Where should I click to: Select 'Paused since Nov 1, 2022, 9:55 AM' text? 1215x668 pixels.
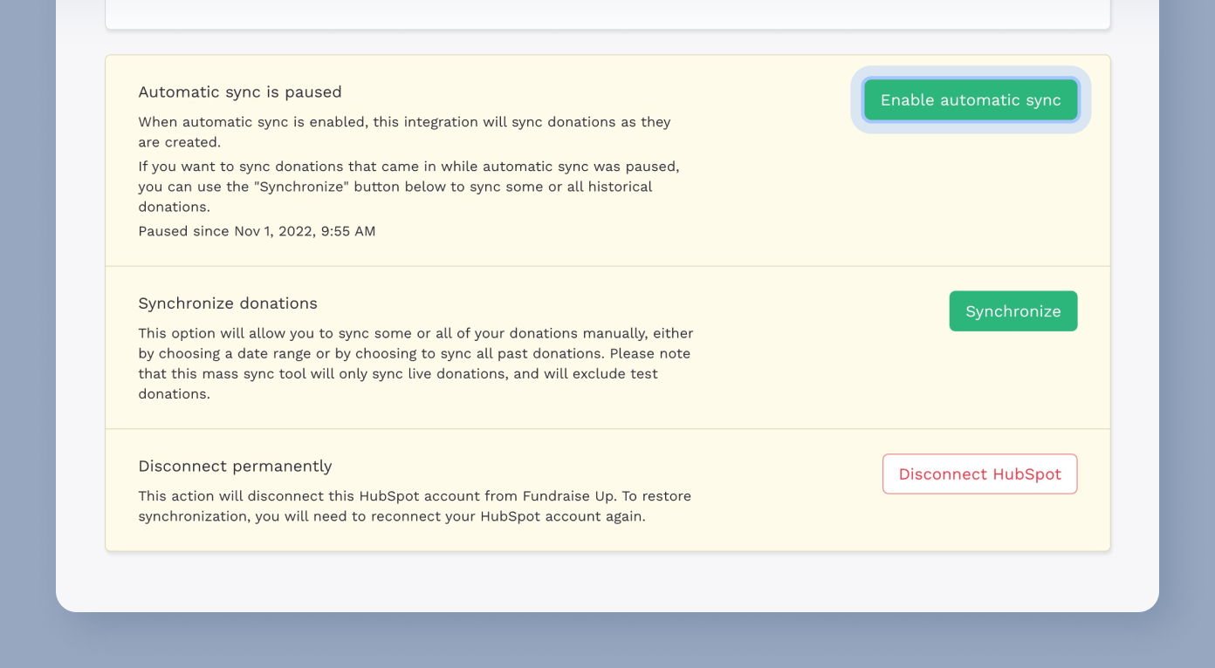click(x=257, y=231)
